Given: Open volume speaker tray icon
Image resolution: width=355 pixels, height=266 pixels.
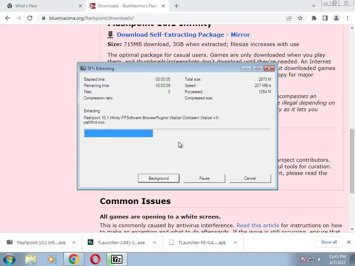Looking at the screenshot, I should click(320, 259).
